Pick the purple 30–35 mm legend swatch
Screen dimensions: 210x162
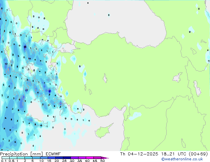(75, 158)
